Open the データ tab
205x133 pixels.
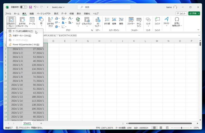(64, 14)
